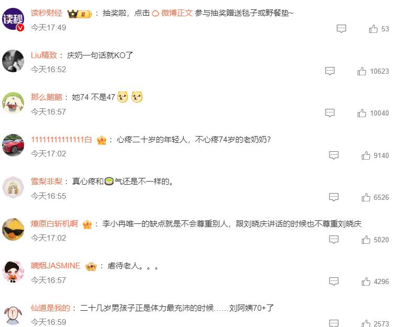Click the red car avatar
The image size is (399, 327).
click(x=13, y=145)
